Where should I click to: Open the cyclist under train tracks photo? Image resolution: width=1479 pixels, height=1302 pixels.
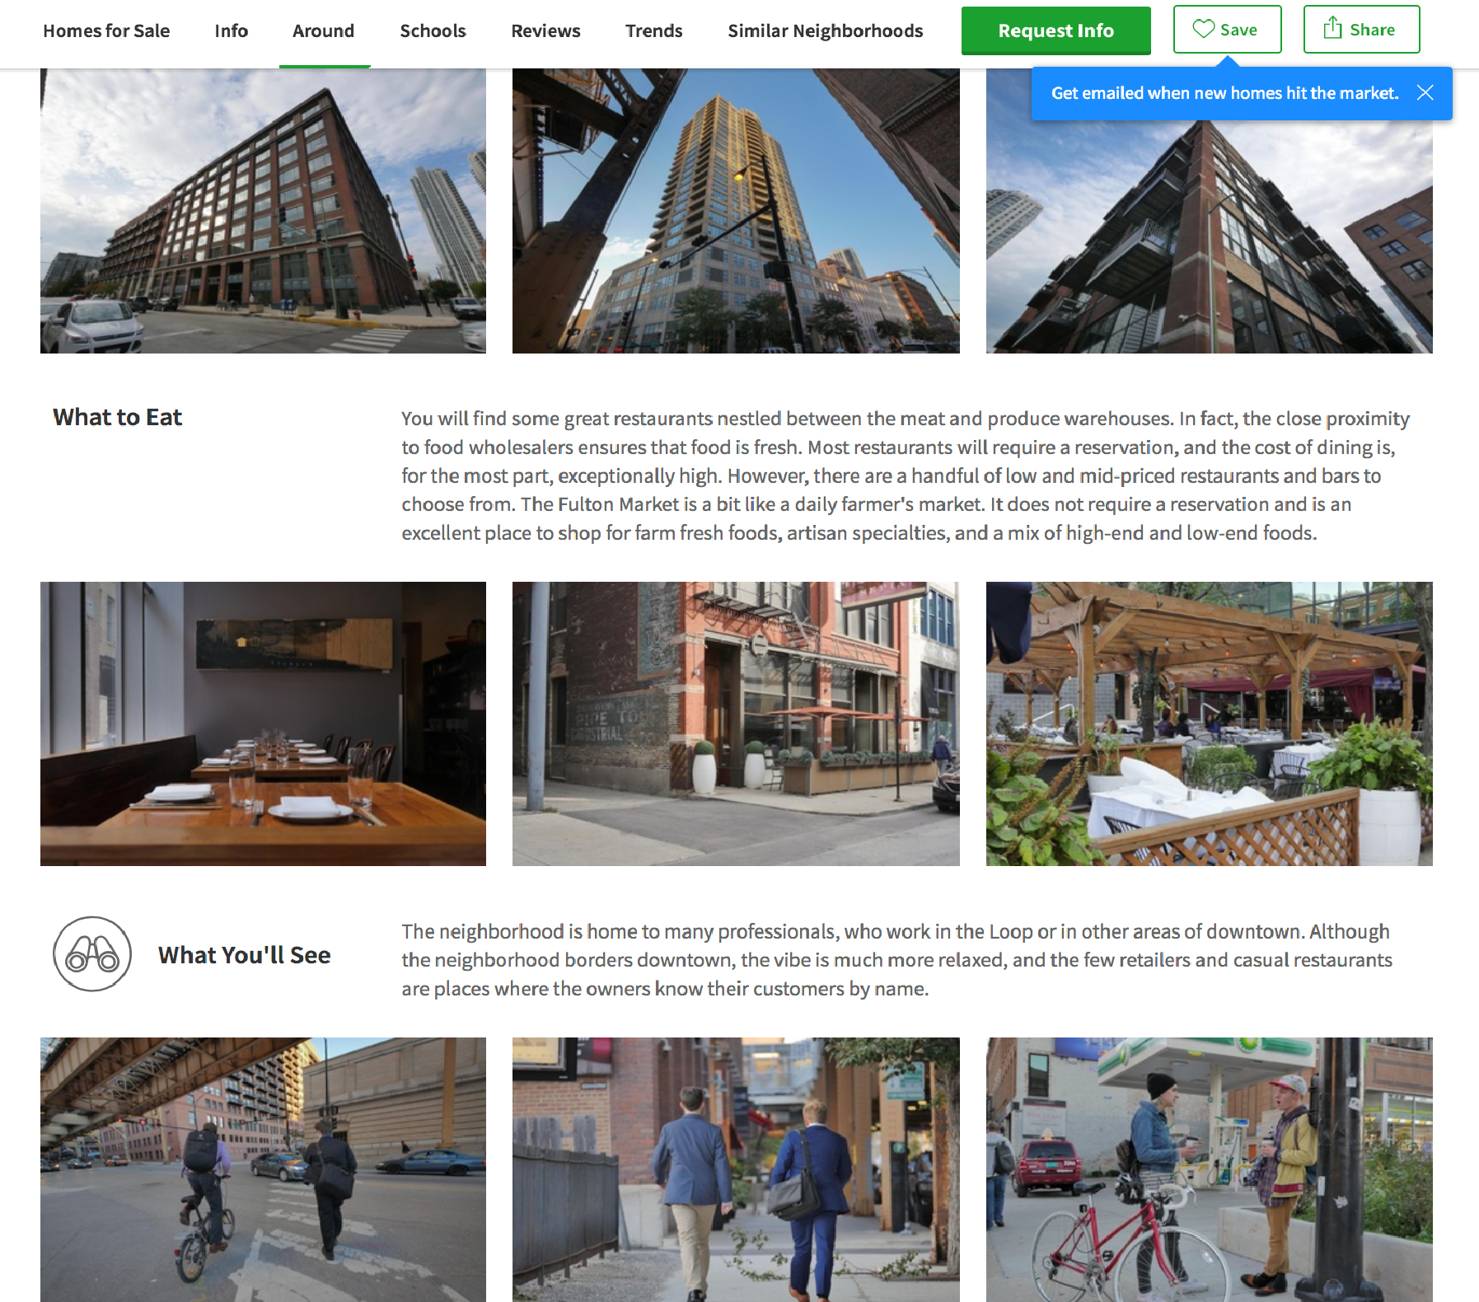(x=263, y=1169)
